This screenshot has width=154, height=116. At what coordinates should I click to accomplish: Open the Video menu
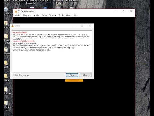click(x=44, y=15)
